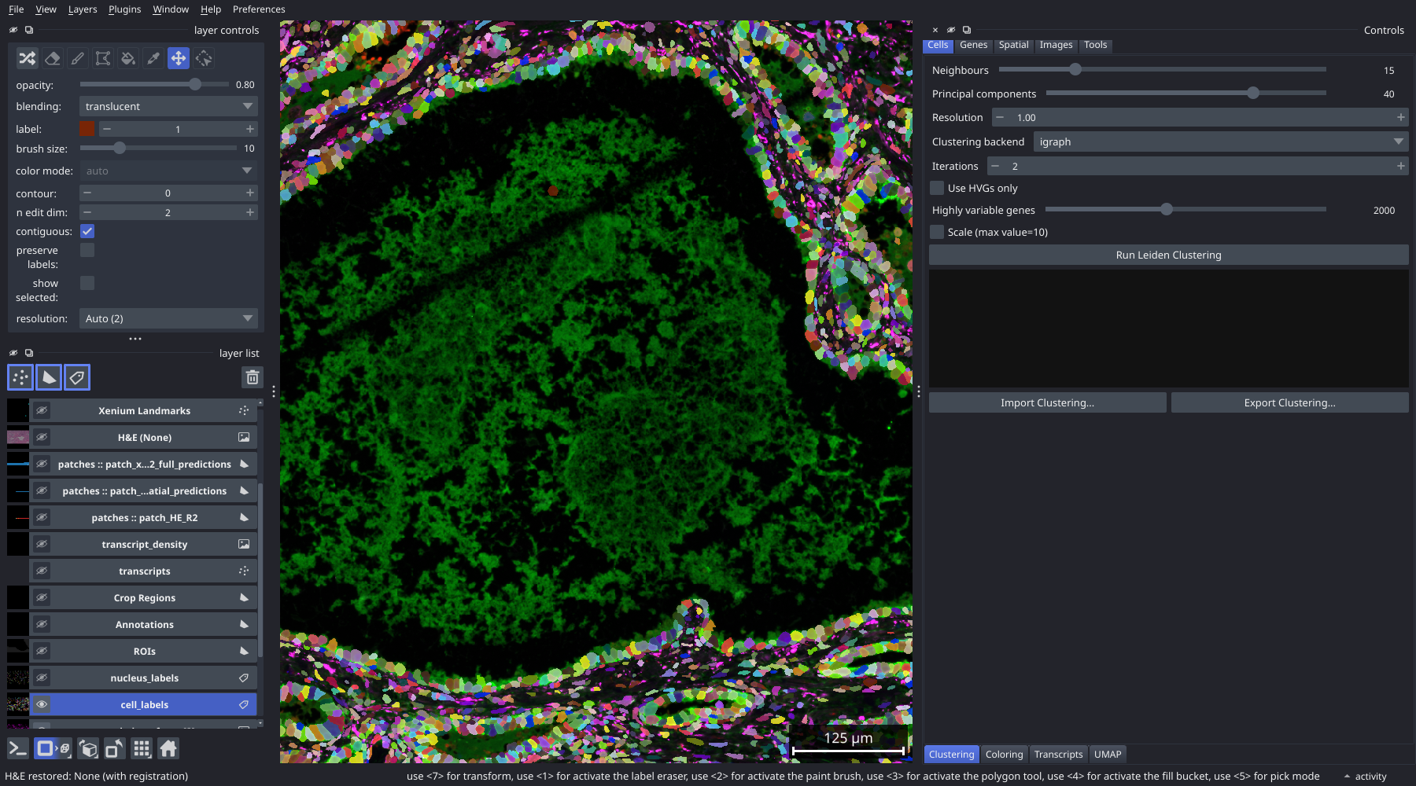The height and width of the screenshot is (786, 1416).
Task: Click the label color swatch
Action: coord(87,129)
